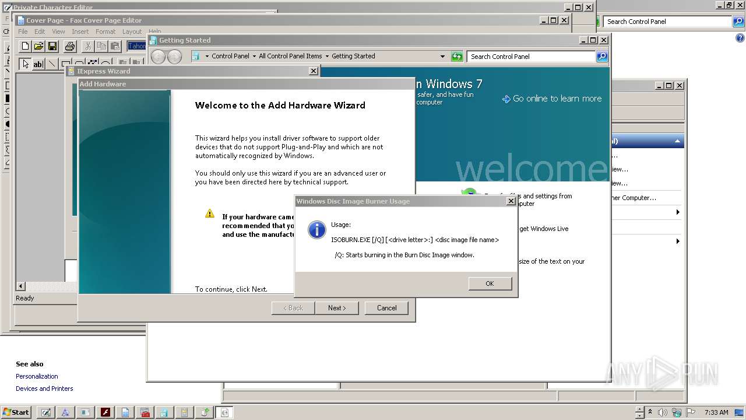Click the left scroll arrow in Fax Cover Page Editor
The height and width of the screenshot is (420, 746).
point(21,286)
